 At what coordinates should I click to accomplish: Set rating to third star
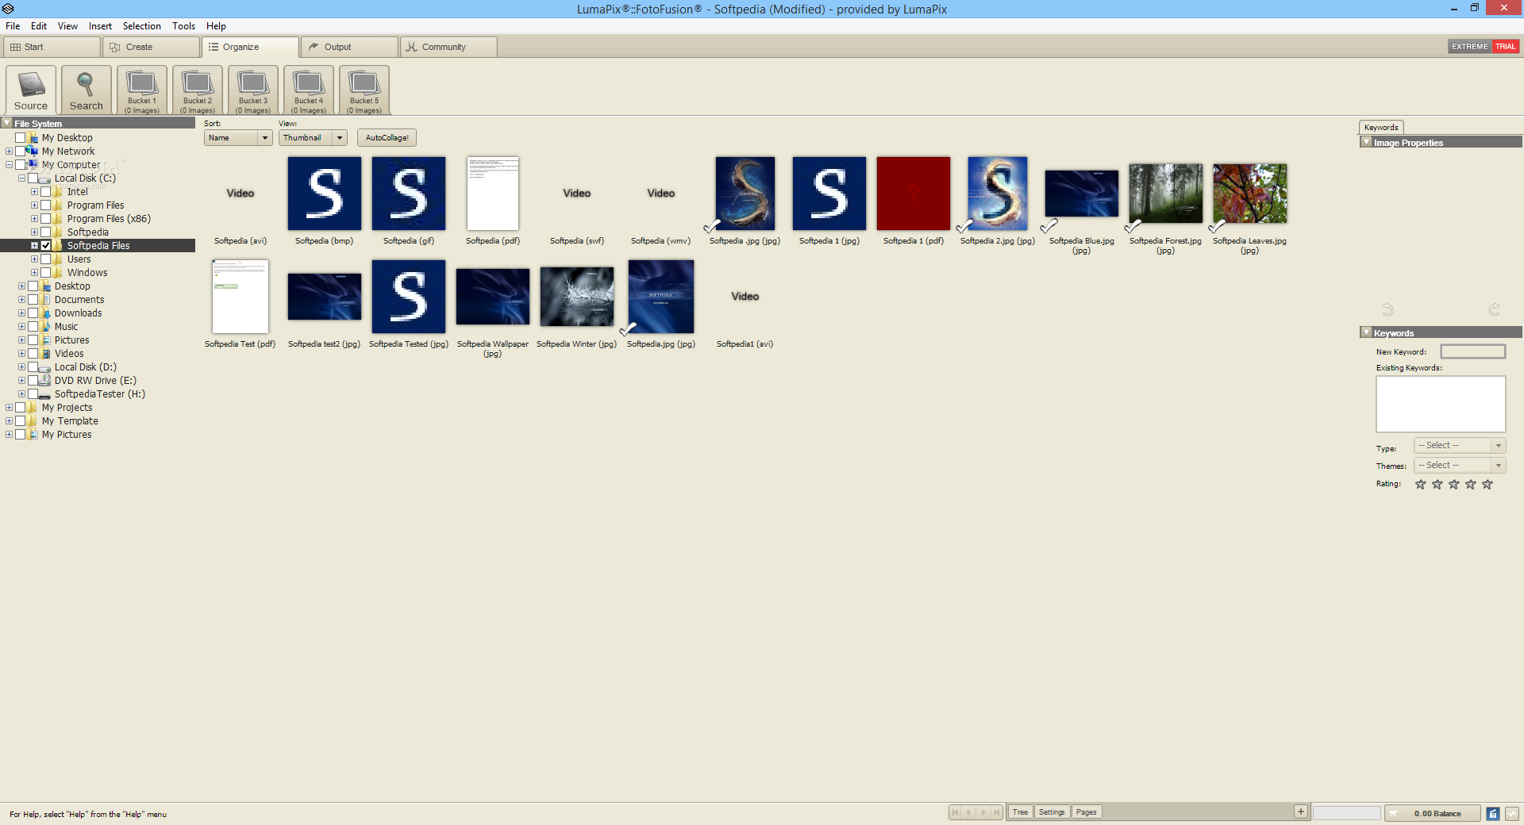1454,484
